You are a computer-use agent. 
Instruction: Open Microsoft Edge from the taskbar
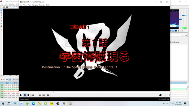[x=33, y=103]
